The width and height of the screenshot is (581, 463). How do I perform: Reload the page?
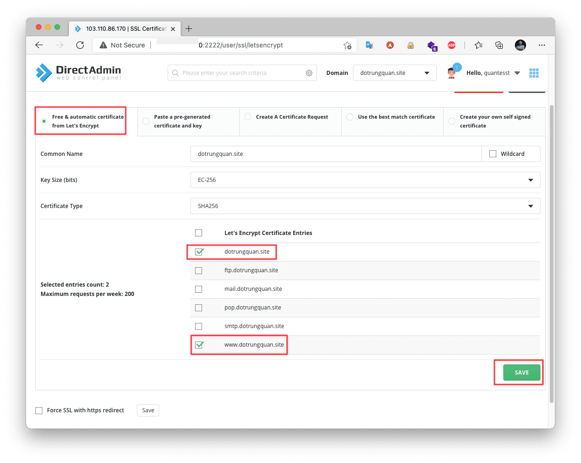80,45
